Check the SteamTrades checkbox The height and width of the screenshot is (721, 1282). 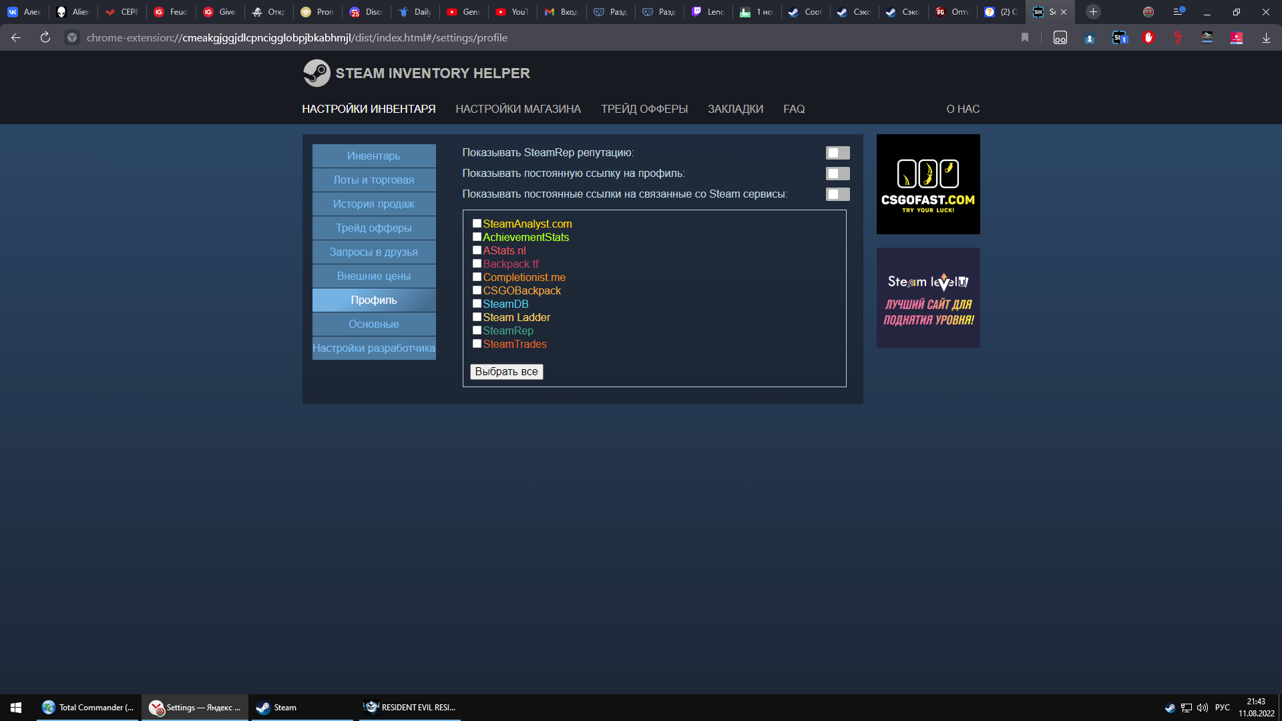click(477, 344)
